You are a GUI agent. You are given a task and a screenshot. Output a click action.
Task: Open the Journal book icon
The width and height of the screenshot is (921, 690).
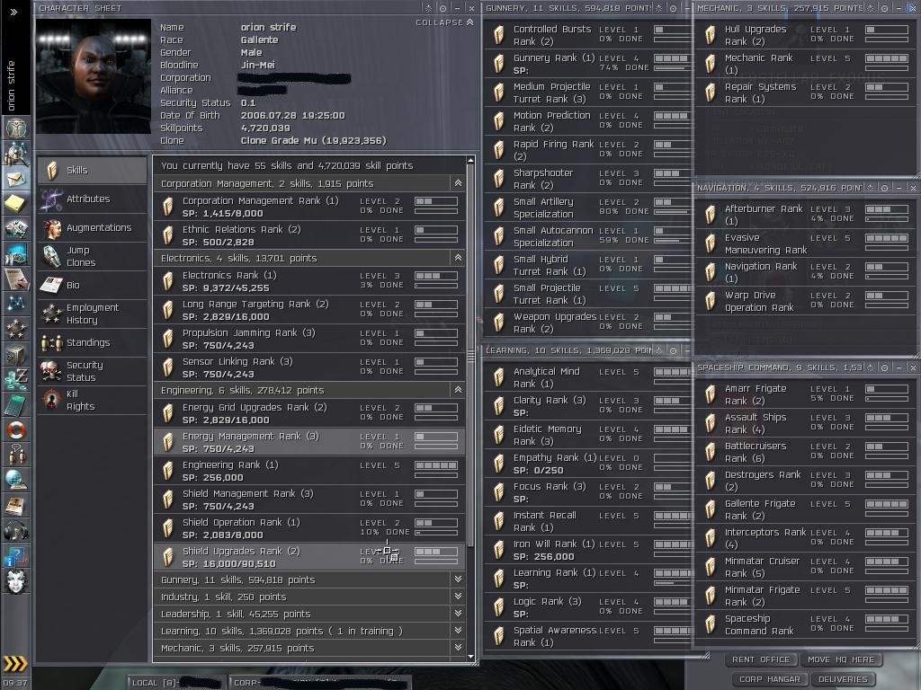coord(16,505)
